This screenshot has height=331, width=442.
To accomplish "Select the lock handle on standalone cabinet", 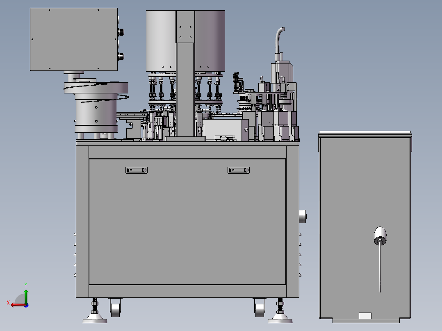I will pyautogui.click(x=380, y=236).
